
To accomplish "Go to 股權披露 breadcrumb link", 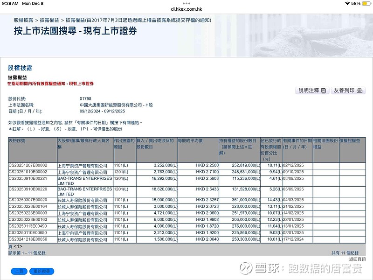I will point(23,20).
